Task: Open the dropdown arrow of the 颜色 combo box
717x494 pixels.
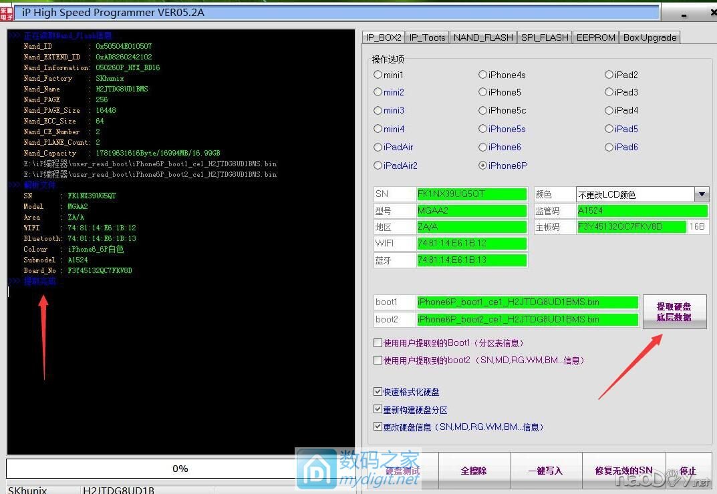Action: pyautogui.click(x=701, y=194)
